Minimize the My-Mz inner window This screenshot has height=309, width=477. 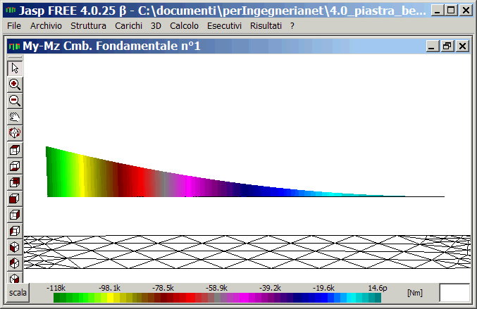432,46
